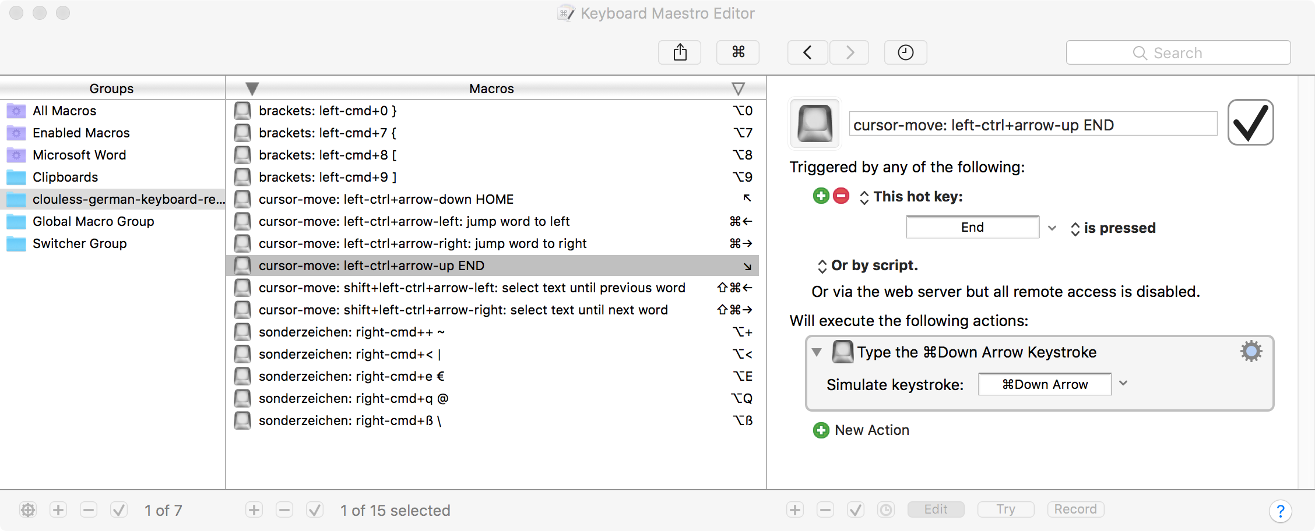Toggle enable for selected macro group
This screenshot has height=531, width=1315.
[x=119, y=511]
